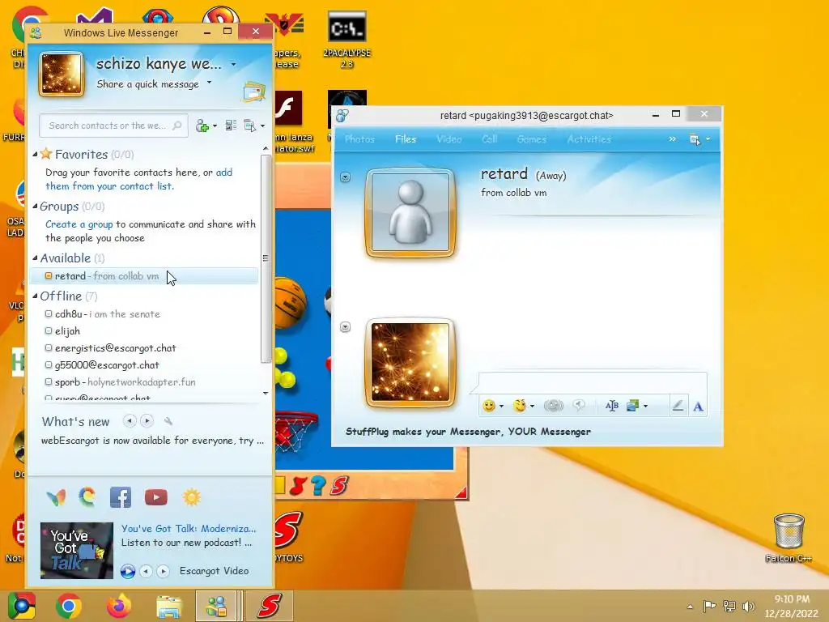Show next What's new item
Viewport: 829px width, 622px height.
[x=147, y=421]
